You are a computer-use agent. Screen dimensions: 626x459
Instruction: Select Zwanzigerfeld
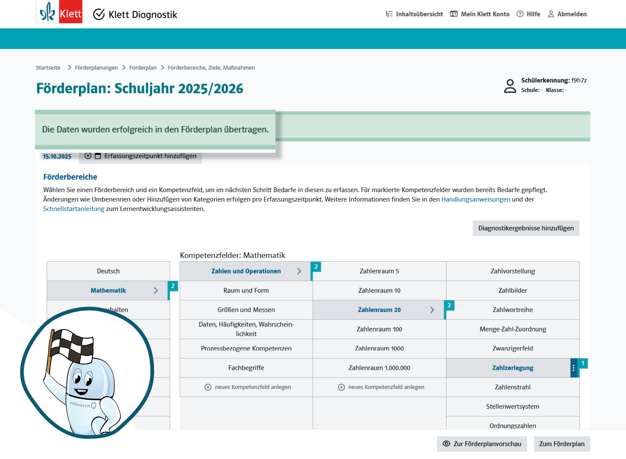513,349
